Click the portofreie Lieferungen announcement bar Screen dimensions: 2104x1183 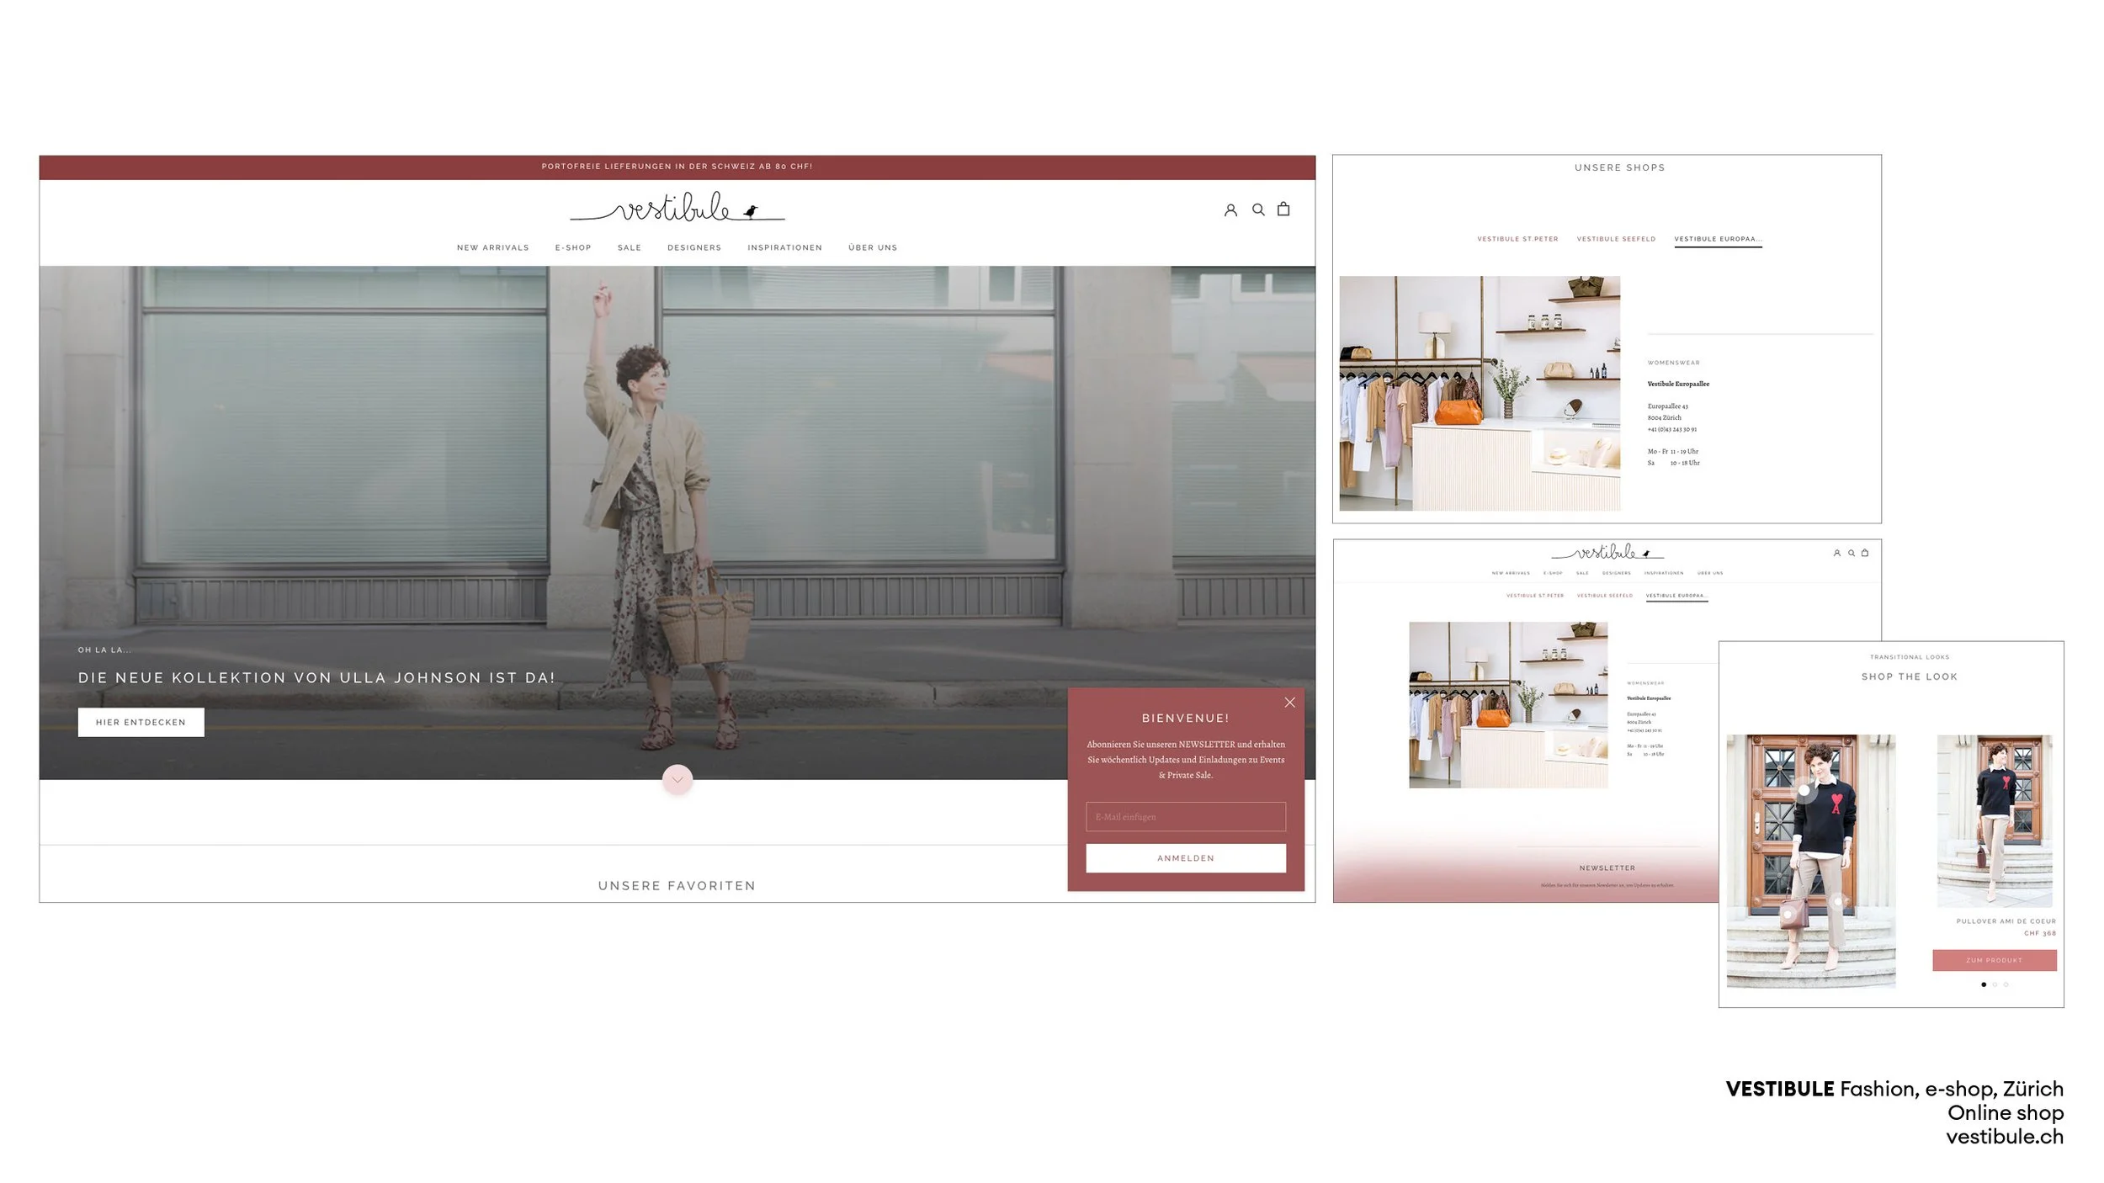[x=677, y=167]
